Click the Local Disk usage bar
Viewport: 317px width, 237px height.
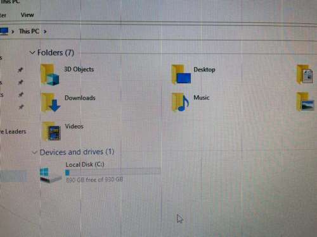pos(113,173)
